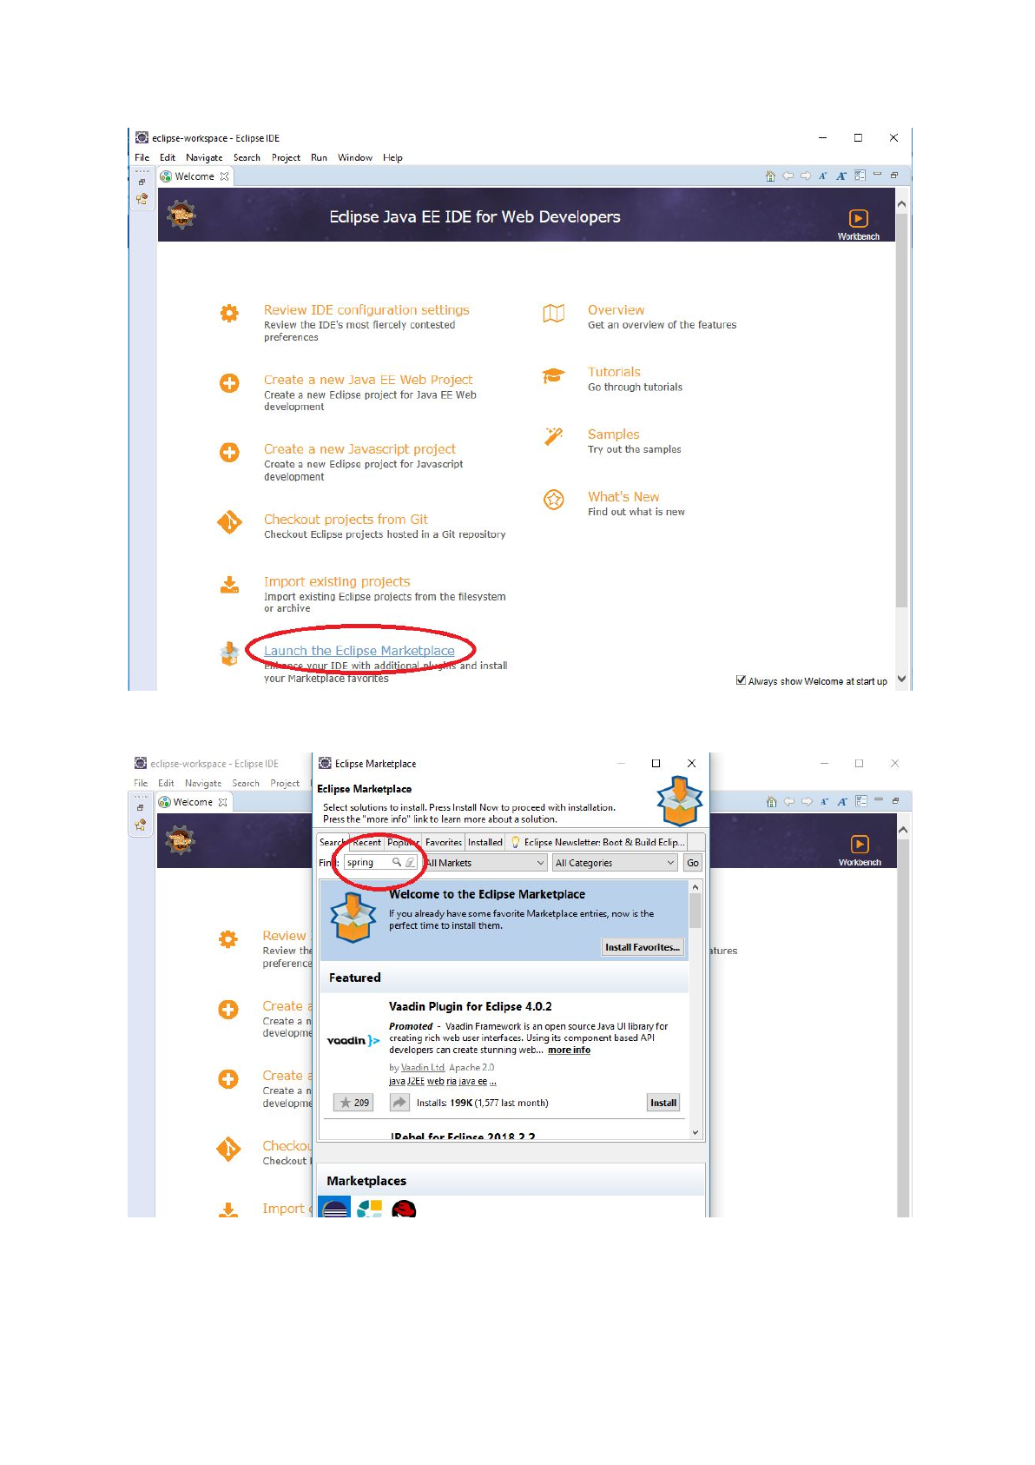1035x1465 pixels.
Task: Click the reduce font size icon in the top Welcome toolbar
Action: 823,176
